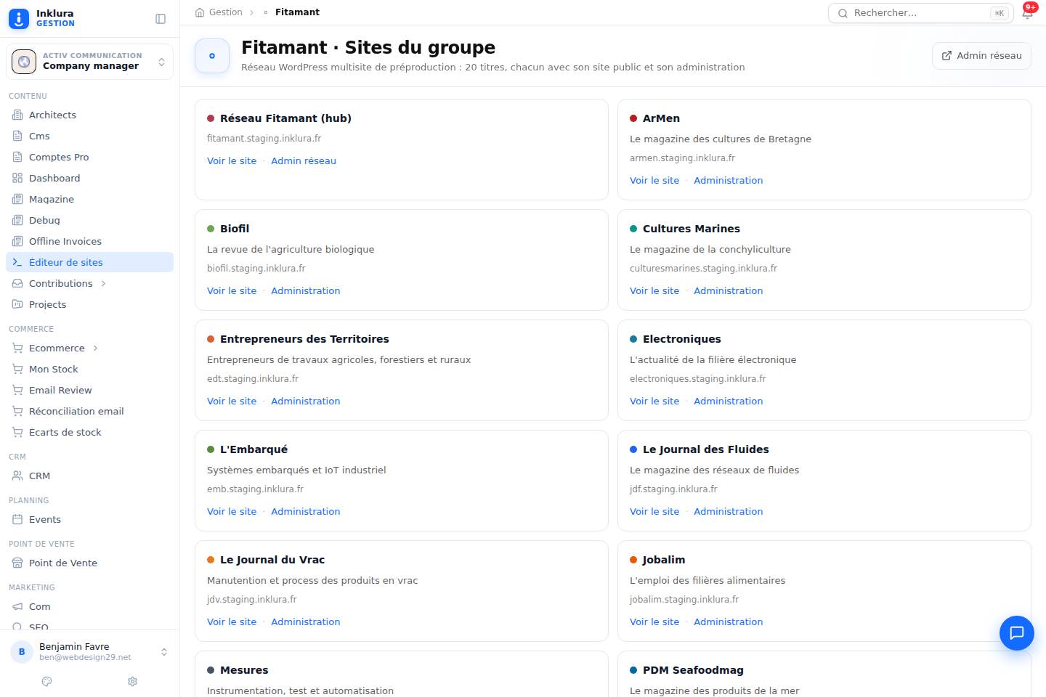Viewport: 1046px width, 697px height.
Task: Open the settings gear in the sidebar footer
Action: click(x=132, y=682)
